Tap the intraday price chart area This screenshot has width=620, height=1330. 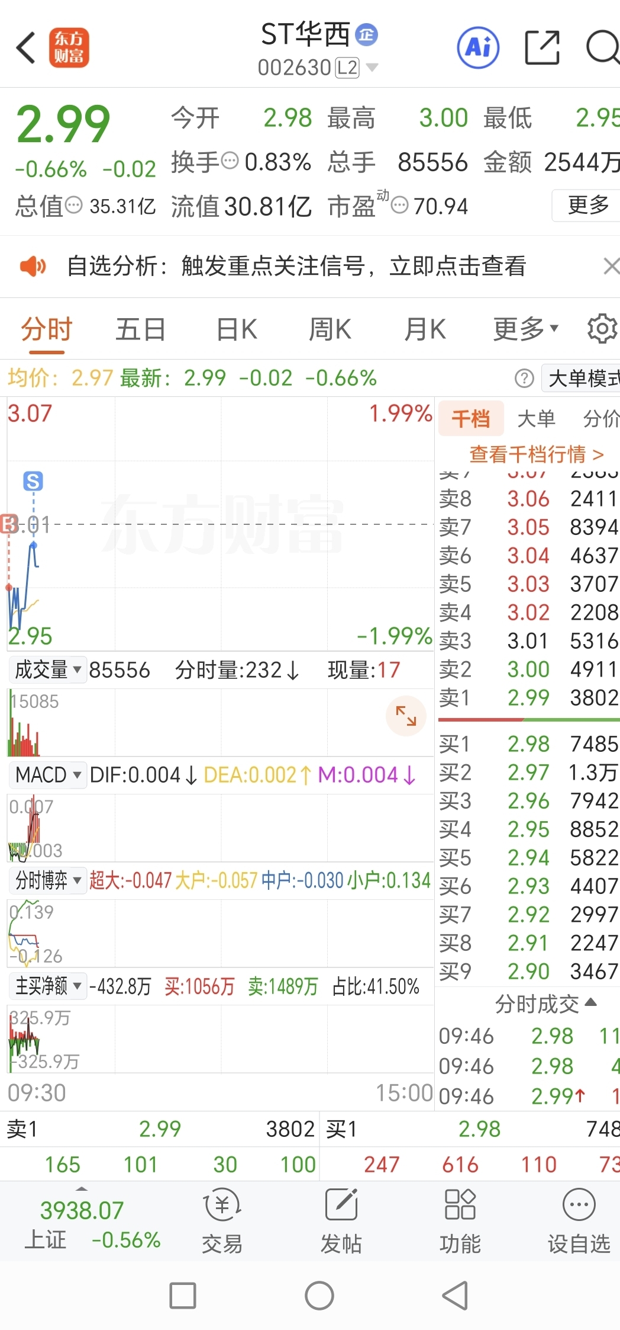tap(220, 524)
